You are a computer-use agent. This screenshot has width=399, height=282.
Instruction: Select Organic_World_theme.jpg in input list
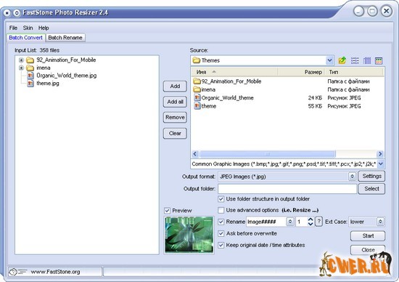[x=67, y=76]
